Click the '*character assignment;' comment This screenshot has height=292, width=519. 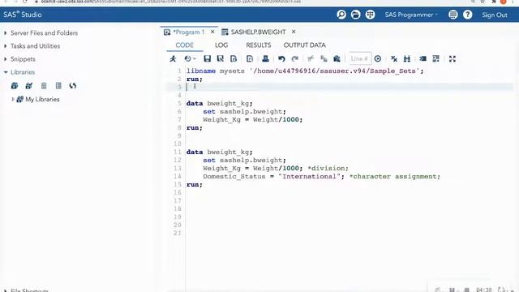point(395,177)
